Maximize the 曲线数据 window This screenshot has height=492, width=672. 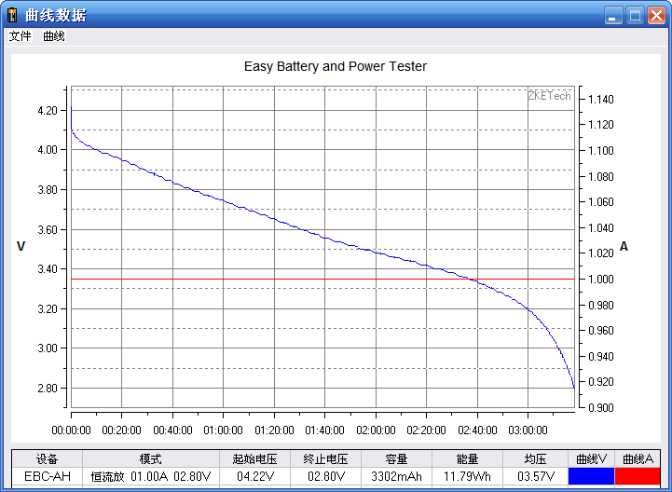pos(635,16)
